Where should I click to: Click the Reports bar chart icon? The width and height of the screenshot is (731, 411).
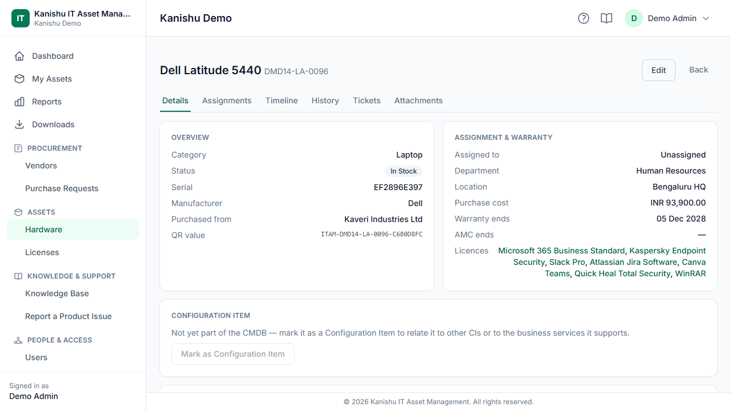[x=19, y=102]
